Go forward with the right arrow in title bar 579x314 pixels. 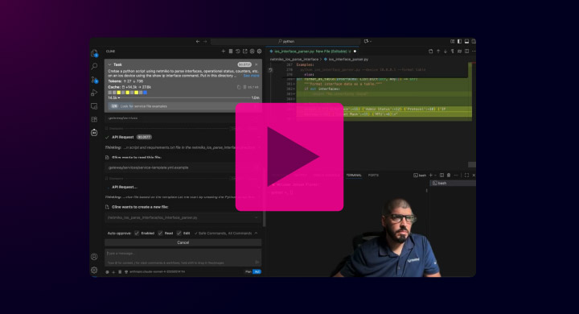click(x=205, y=41)
